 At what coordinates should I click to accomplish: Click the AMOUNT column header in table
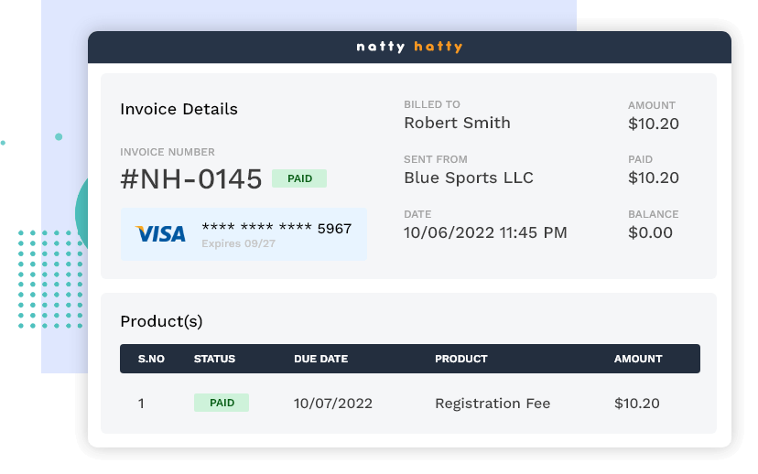point(638,359)
